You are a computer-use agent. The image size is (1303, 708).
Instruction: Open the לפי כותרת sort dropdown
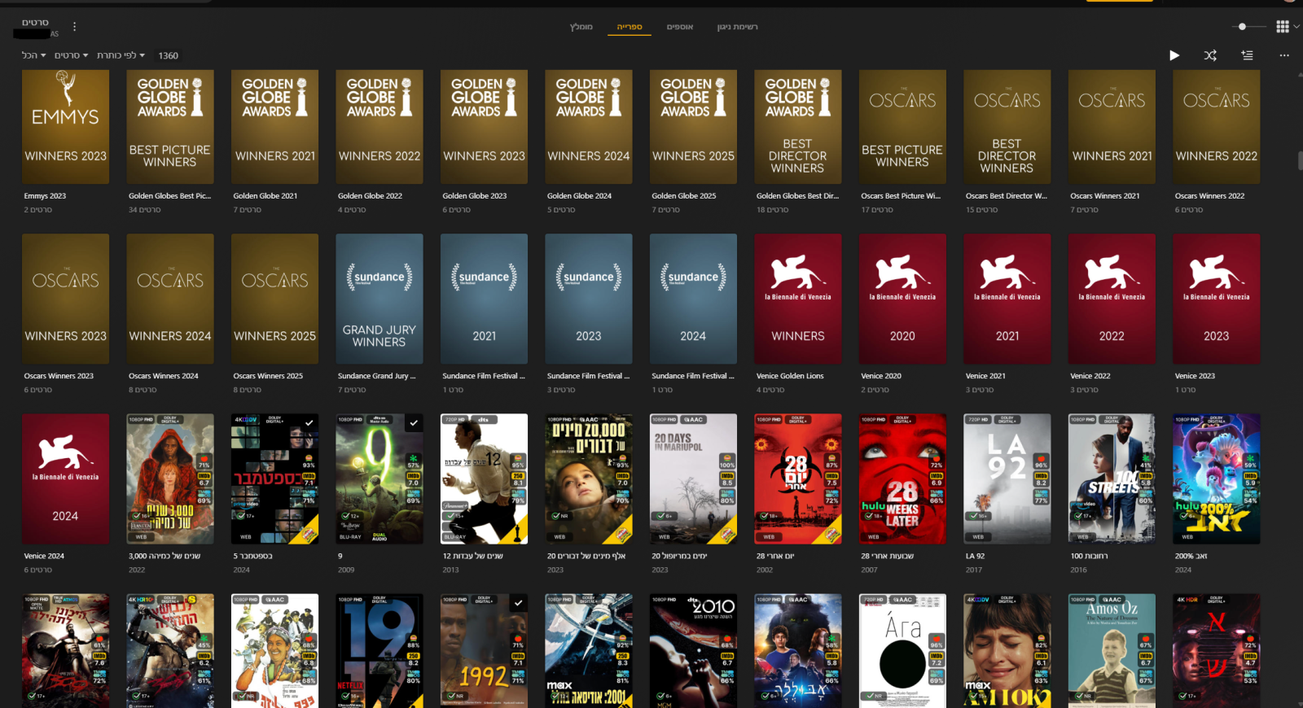point(121,55)
